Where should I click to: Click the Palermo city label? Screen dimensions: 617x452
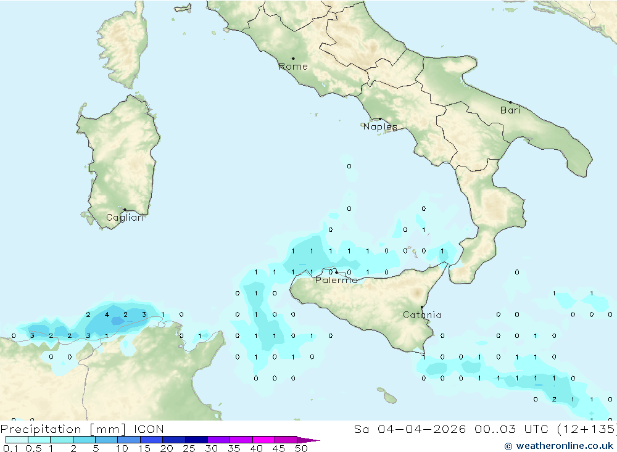pyautogui.click(x=336, y=280)
